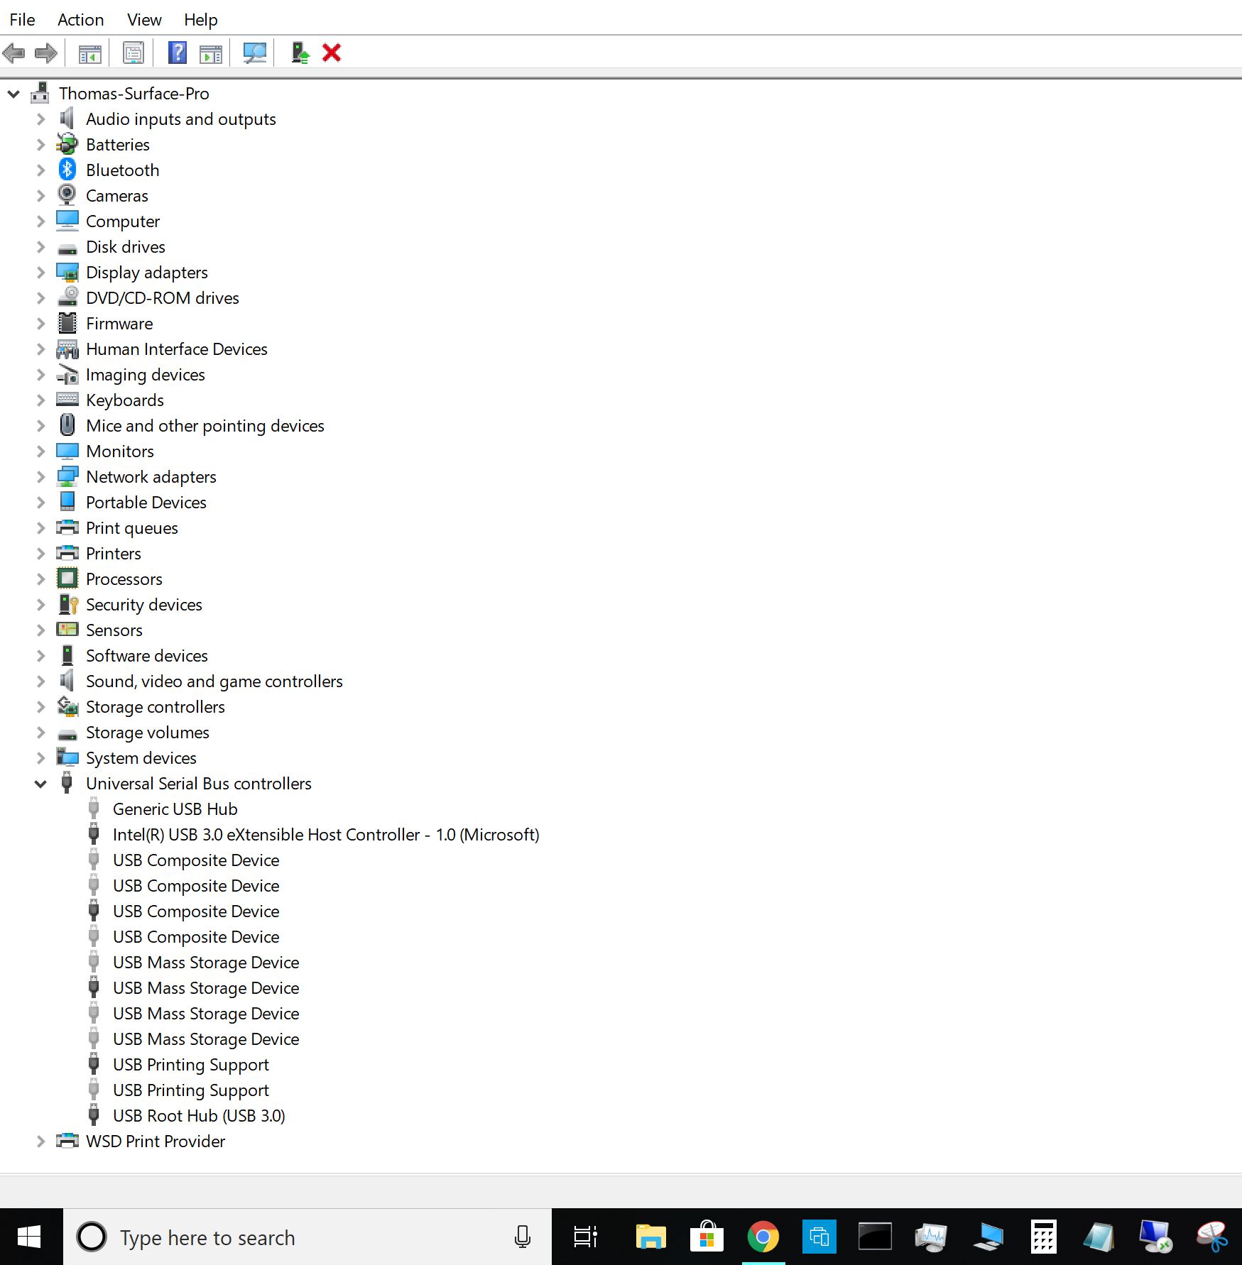Click the Keyboards category icon
Image resolution: width=1242 pixels, height=1265 pixels.
(x=67, y=400)
